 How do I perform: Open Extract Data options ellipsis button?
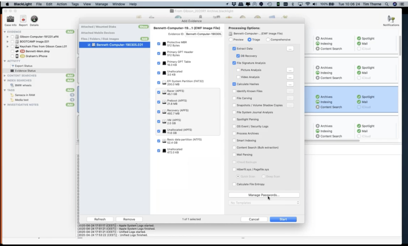click(x=290, y=48)
